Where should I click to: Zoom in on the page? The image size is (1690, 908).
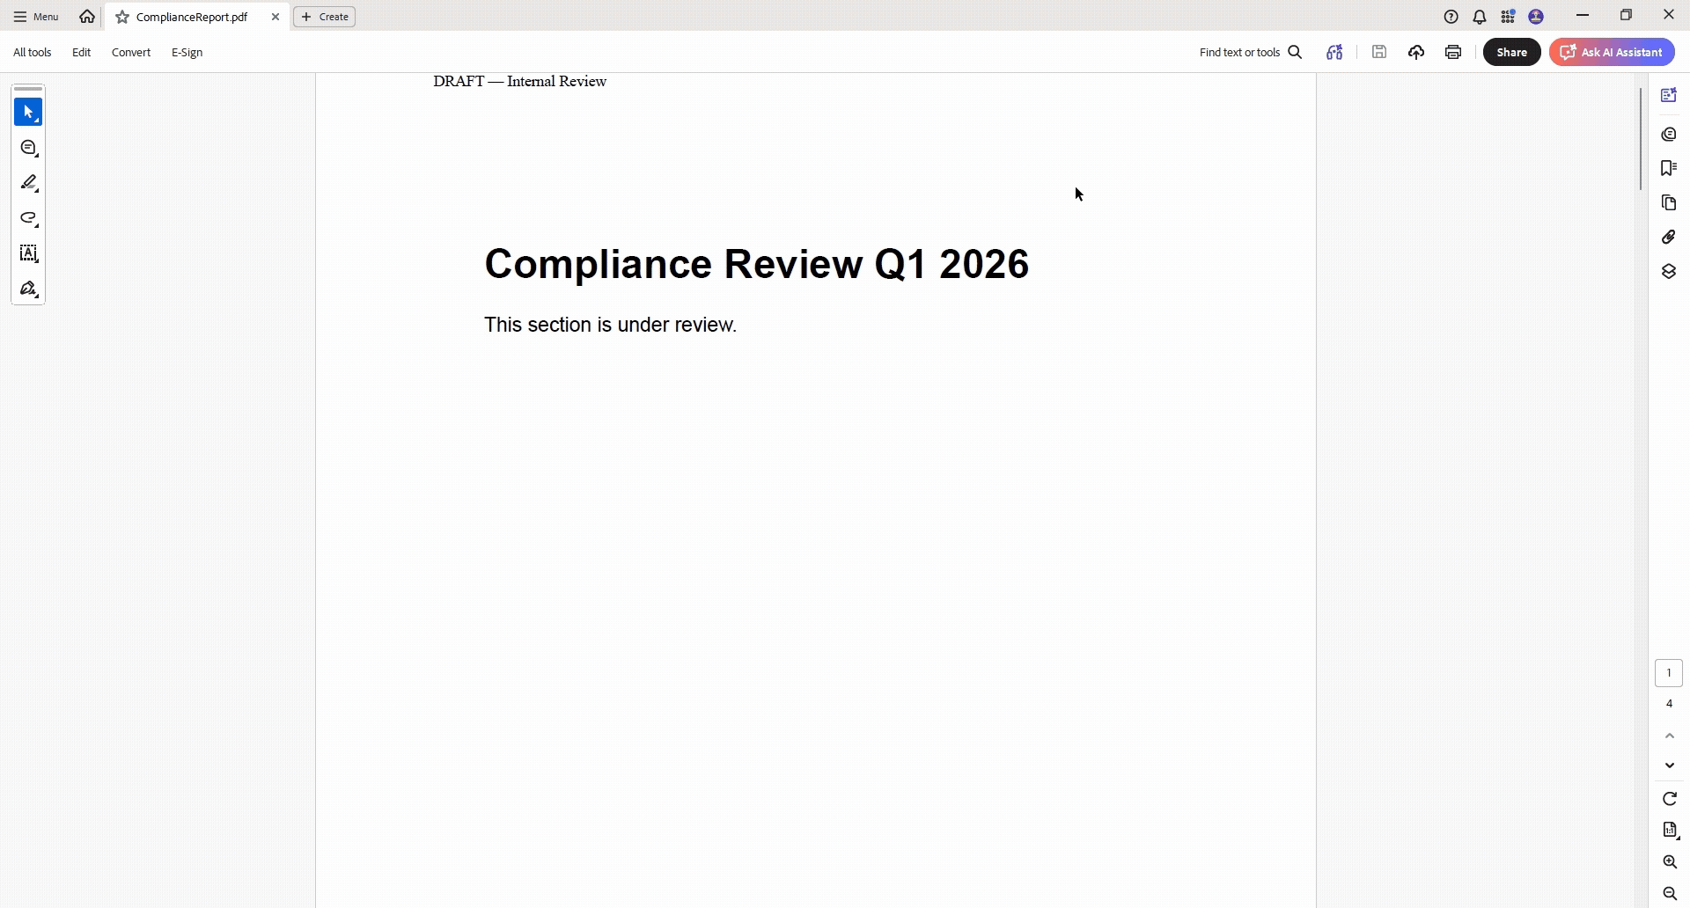[1671, 861]
